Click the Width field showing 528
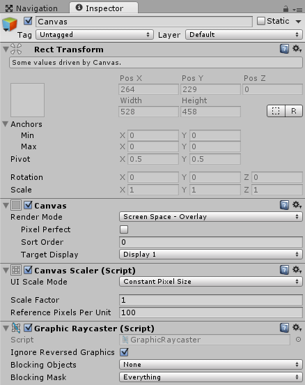 click(x=148, y=112)
